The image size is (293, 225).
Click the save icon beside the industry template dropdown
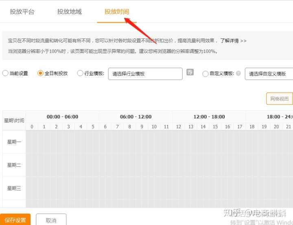[190, 72]
